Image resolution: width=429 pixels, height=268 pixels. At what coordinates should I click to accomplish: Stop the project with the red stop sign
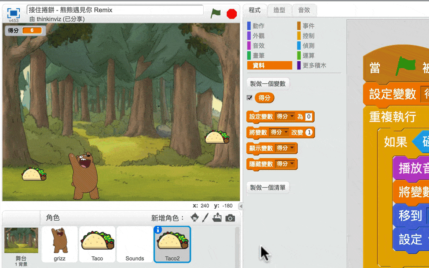click(x=232, y=14)
